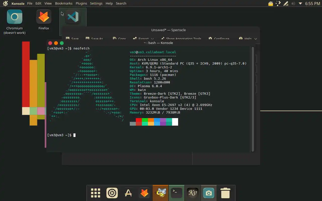The image size is (322, 201).
Task: Click the 'WM: kwin' line
Action: click(x=138, y=90)
